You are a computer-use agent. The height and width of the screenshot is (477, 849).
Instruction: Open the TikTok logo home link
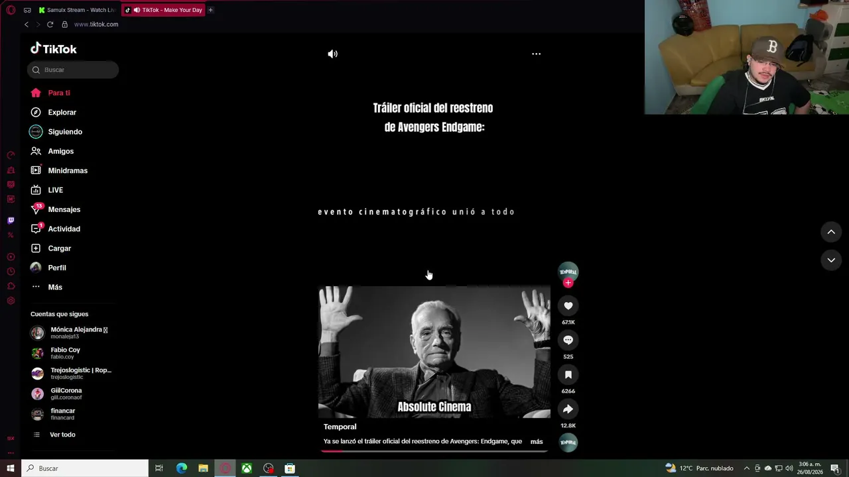click(x=54, y=48)
